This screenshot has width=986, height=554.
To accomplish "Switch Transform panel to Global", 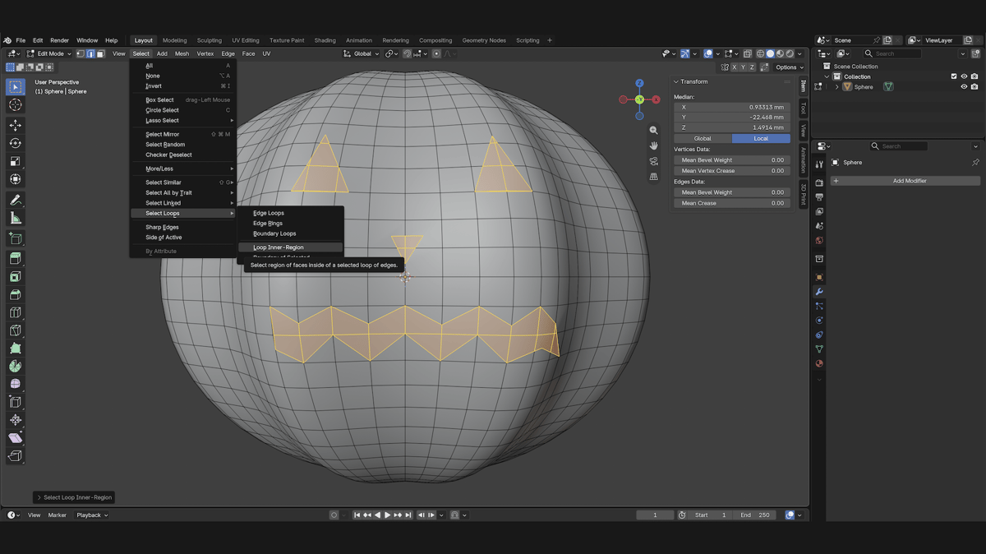I will [703, 138].
